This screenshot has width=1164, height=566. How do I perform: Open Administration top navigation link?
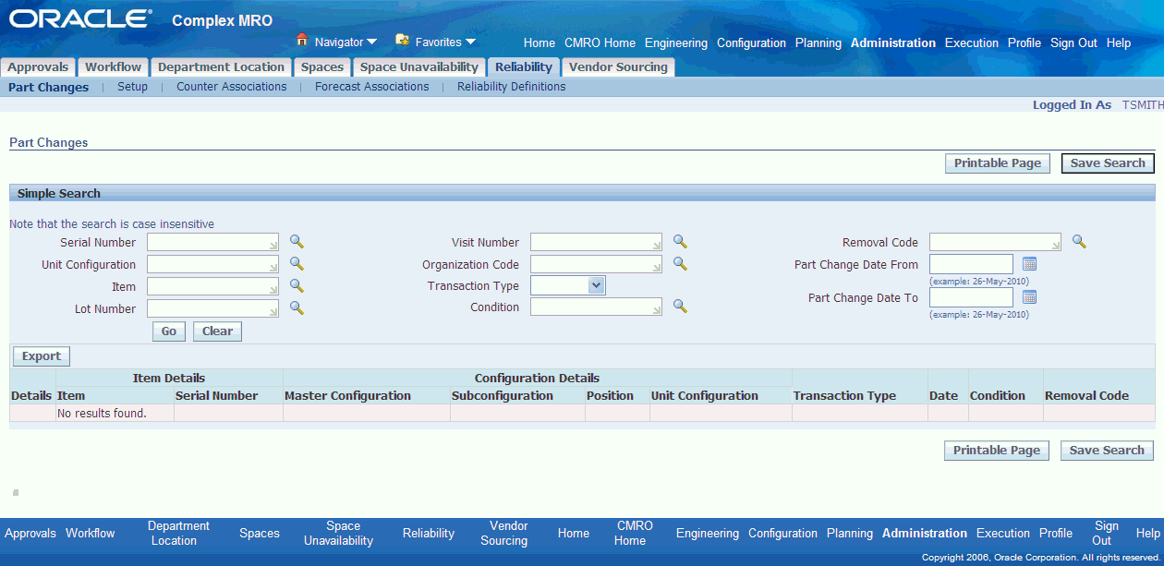click(893, 43)
